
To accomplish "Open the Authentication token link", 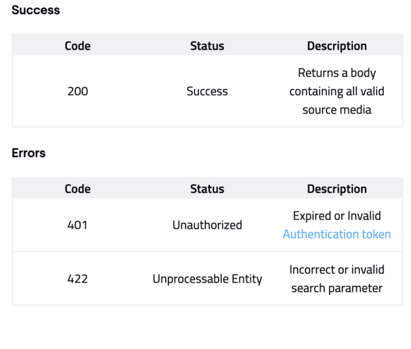I will click(336, 234).
